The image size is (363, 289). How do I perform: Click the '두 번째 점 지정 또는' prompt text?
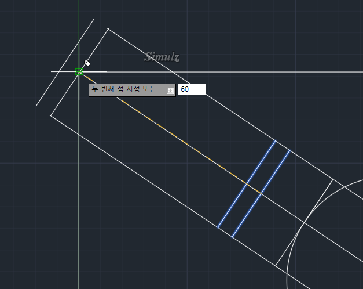(124, 89)
